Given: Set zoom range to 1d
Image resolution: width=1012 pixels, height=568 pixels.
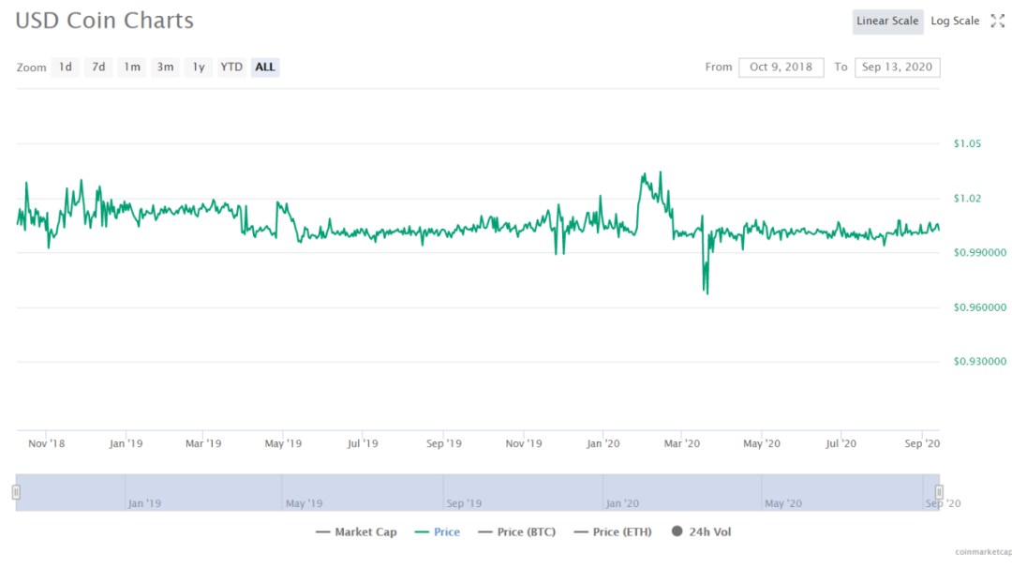Looking at the screenshot, I should click(x=66, y=67).
